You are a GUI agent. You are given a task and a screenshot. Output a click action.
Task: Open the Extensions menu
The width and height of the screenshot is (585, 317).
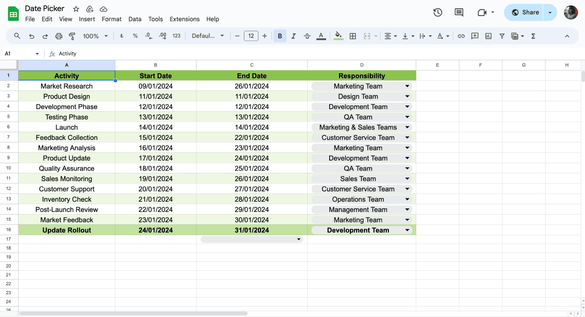184,19
